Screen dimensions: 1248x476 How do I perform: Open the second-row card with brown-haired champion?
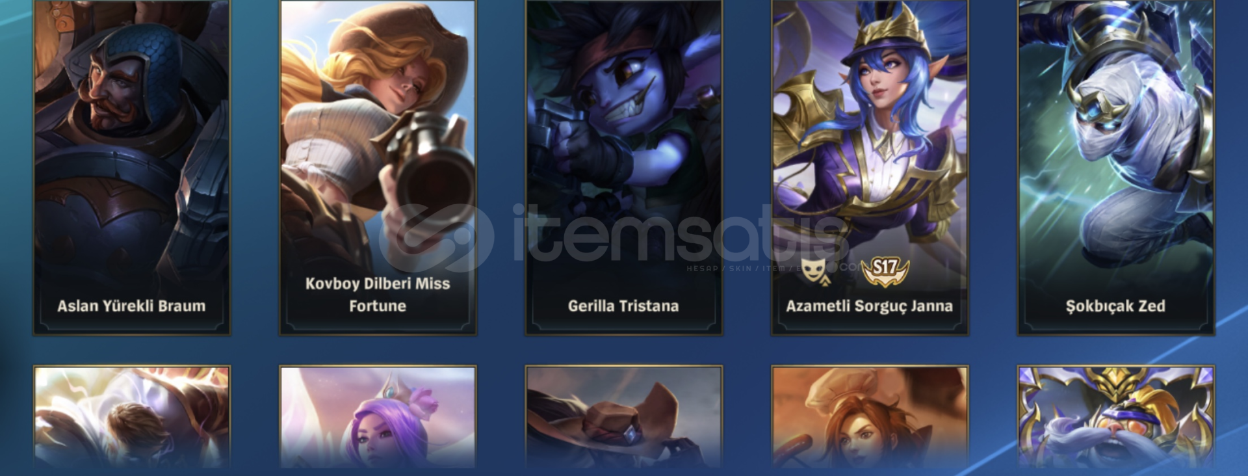[132, 417]
